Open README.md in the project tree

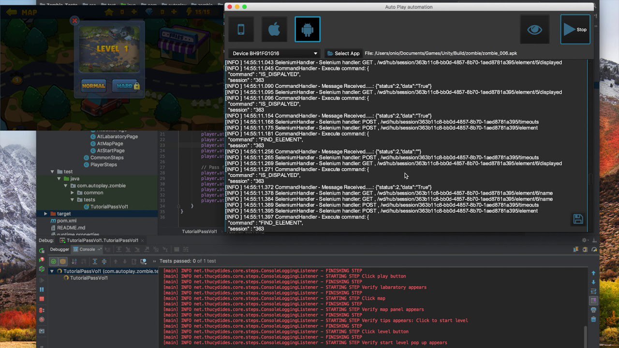tap(67, 228)
